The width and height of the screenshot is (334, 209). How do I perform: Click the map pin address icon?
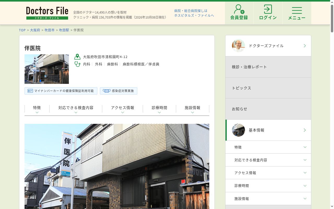77,57
